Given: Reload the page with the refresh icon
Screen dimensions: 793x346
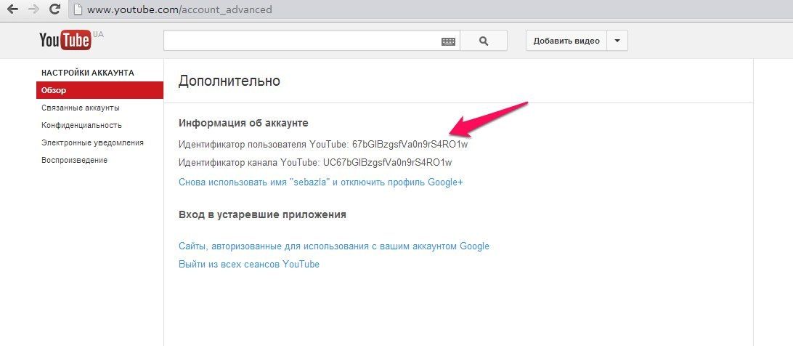Looking at the screenshot, I should coord(56,9).
